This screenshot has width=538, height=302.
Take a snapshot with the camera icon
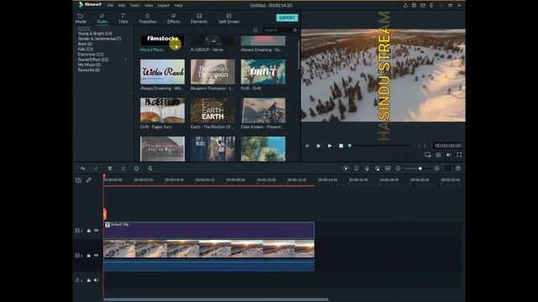point(438,155)
